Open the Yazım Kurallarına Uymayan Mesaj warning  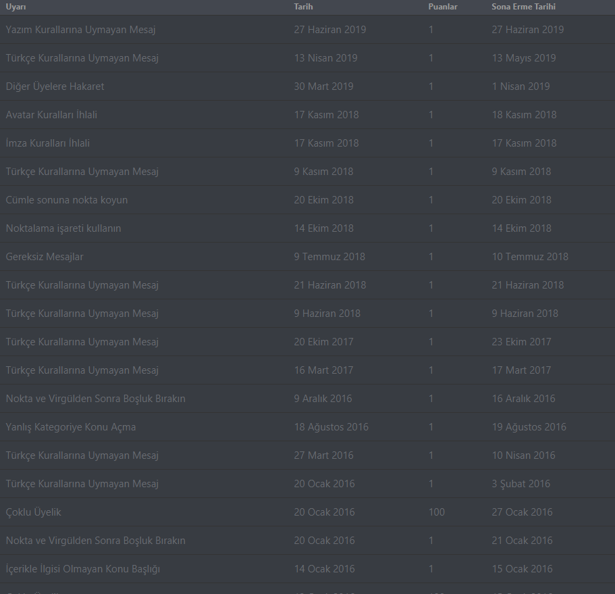[x=80, y=30]
